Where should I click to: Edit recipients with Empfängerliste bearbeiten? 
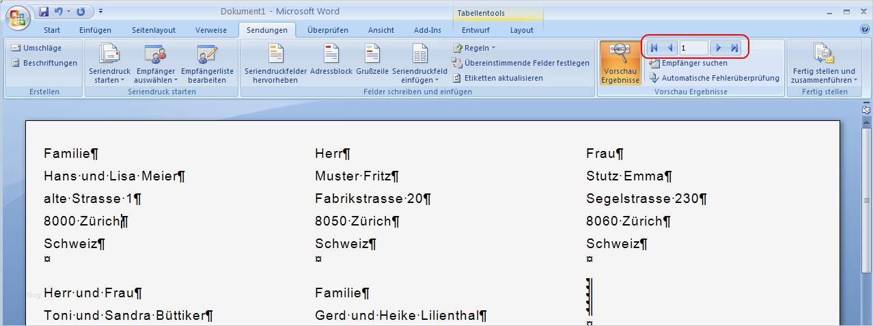click(x=207, y=63)
